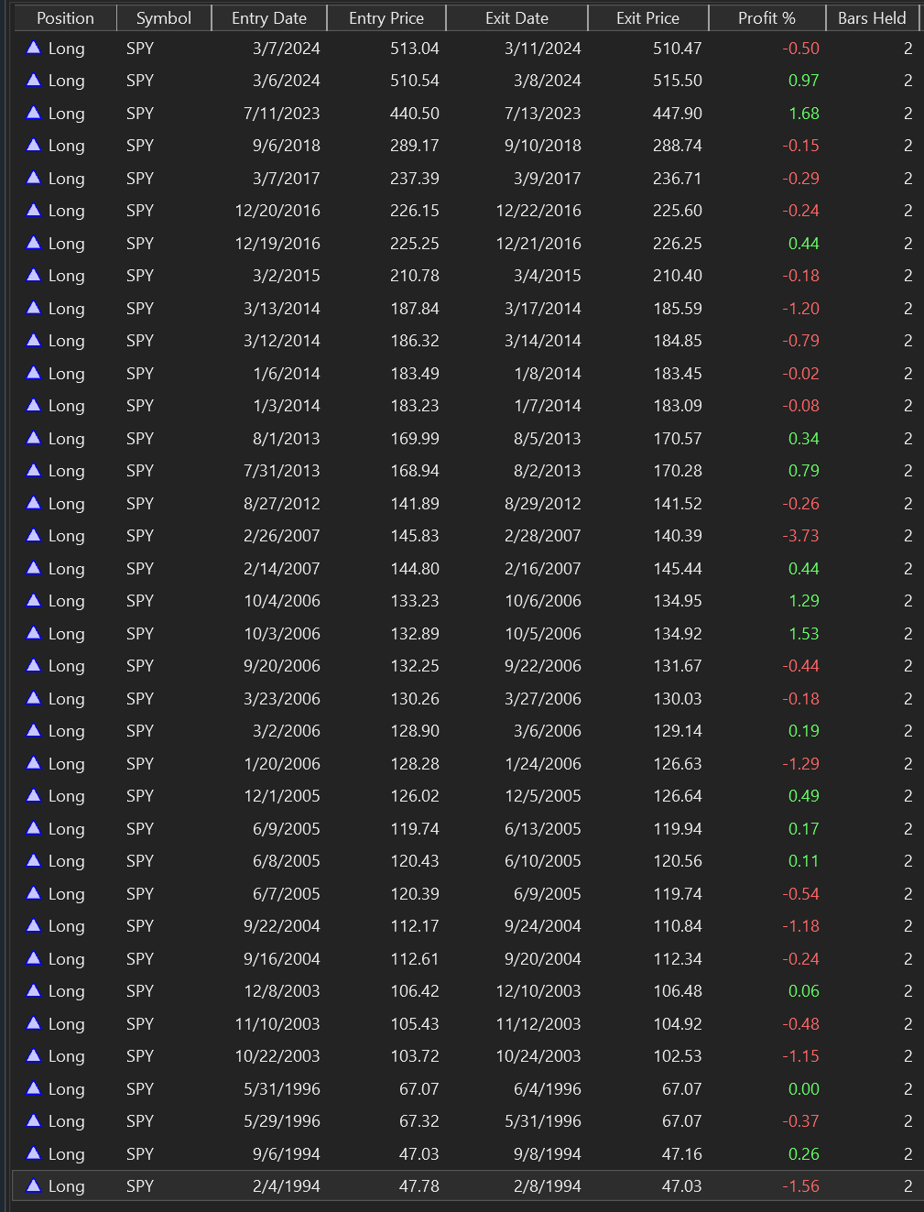Select the -1.20 profit value
Image resolution: width=924 pixels, height=1212 pixels.
[x=800, y=309]
